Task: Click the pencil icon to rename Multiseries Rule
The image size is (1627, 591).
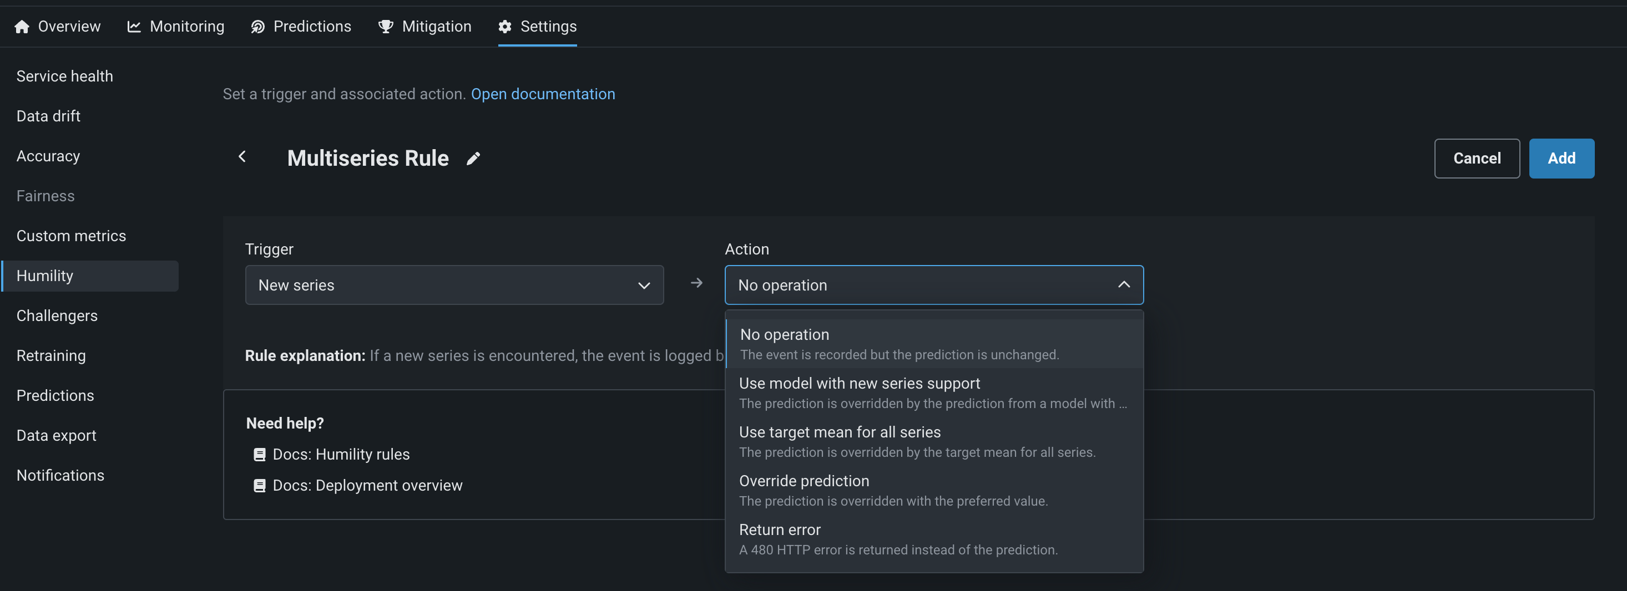Action: [x=473, y=159]
